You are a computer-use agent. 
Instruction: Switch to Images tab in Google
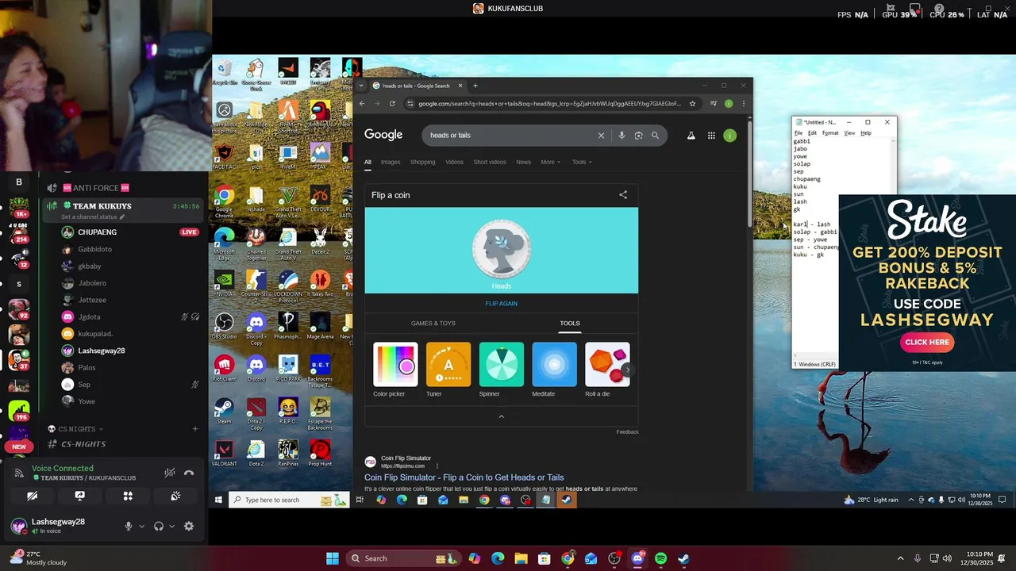click(x=391, y=162)
